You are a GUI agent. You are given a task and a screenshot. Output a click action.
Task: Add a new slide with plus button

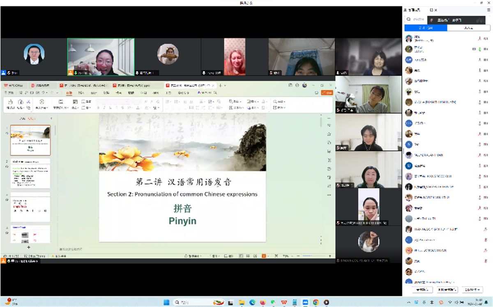pos(28,247)
